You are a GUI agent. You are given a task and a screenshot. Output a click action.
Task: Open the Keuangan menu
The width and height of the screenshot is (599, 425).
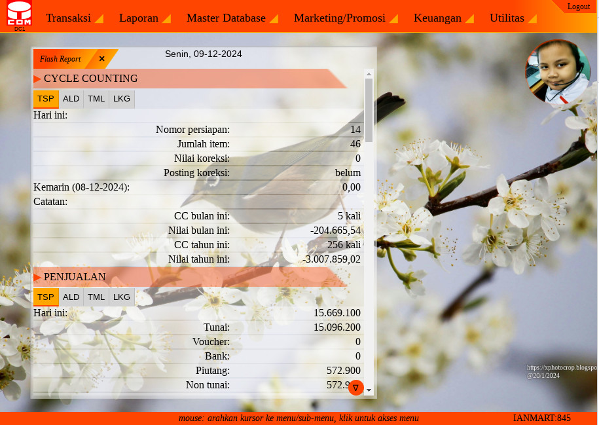pos(443,18)
